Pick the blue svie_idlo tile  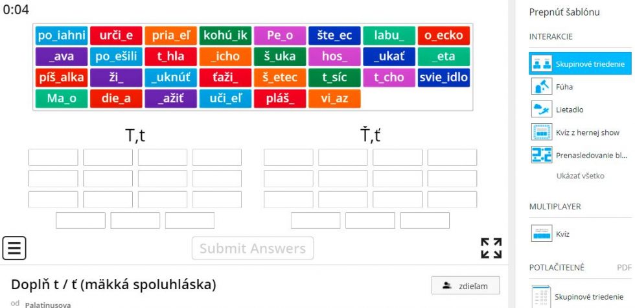(x=444, y=77)
